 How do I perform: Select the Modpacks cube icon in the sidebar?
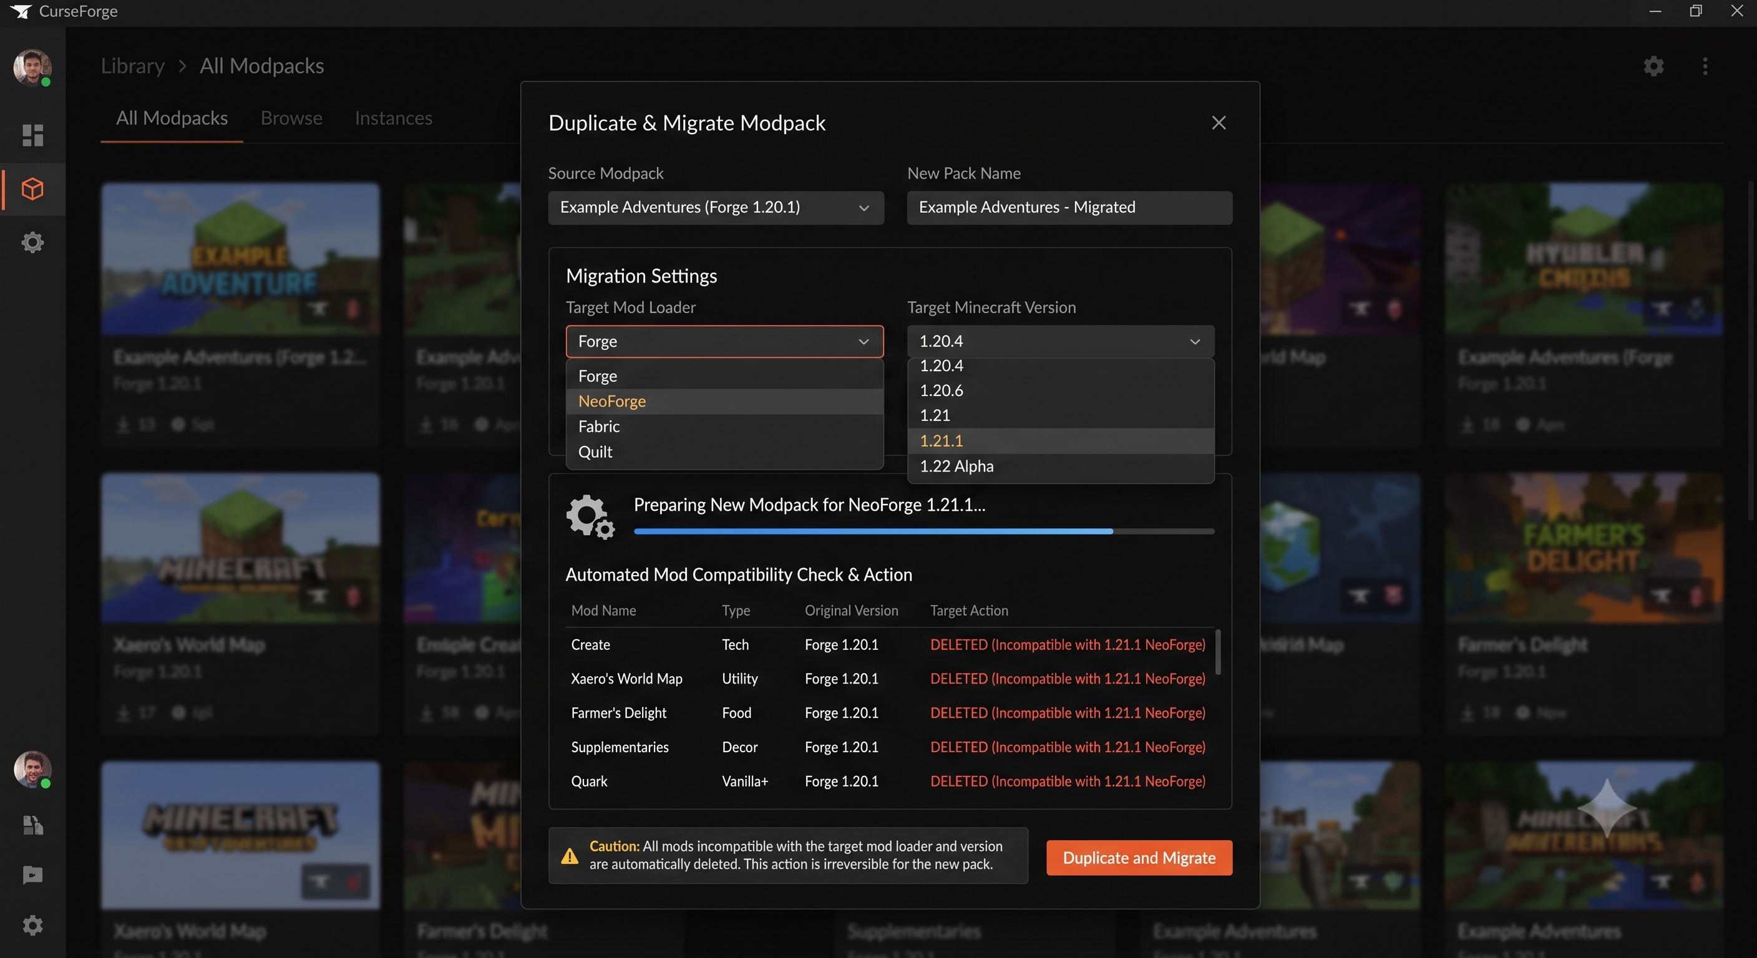click(32, 189)
